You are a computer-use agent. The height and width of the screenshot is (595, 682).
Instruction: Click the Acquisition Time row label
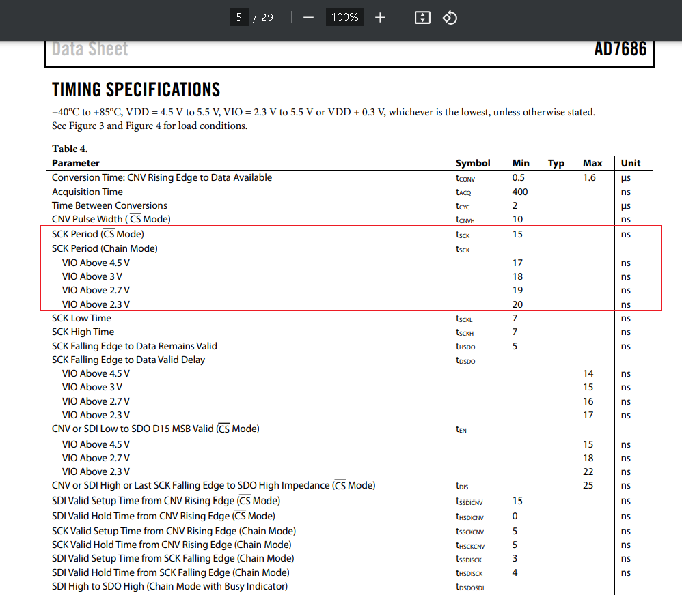[x=87, y=192]
